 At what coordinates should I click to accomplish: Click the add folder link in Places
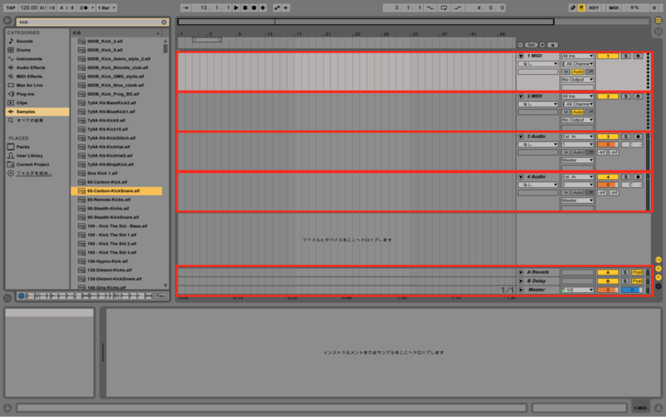pos(33,173)
